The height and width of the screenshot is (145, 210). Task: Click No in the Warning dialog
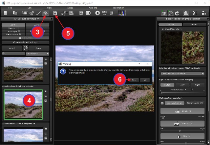click(x=144, y=80)
